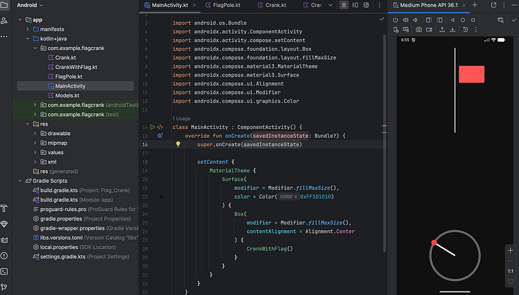Click the emulator device settings phone-gear icon

click(396, 29)
